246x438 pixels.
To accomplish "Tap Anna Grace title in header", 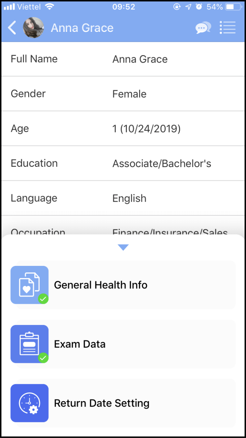I will 82,28.
